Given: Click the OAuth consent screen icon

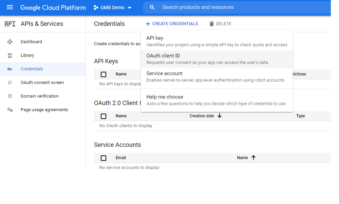Looking at the screenshot, I should (10, 83).
